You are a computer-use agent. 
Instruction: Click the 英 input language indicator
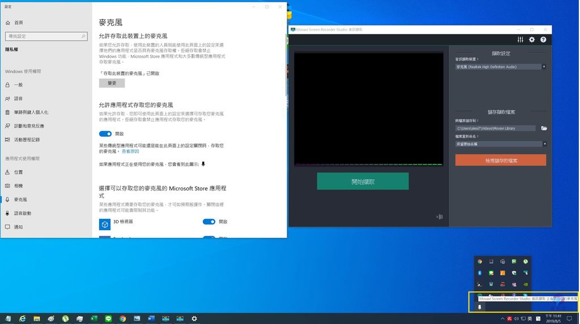[x=530, y=318]
